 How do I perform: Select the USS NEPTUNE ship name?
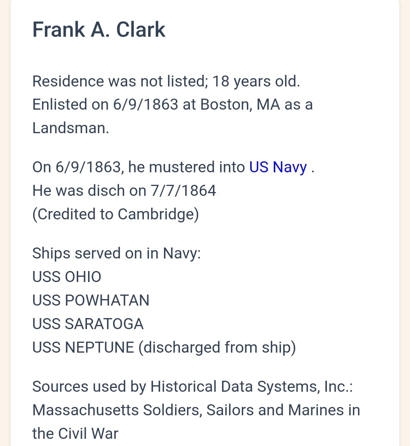pos(83,347)
